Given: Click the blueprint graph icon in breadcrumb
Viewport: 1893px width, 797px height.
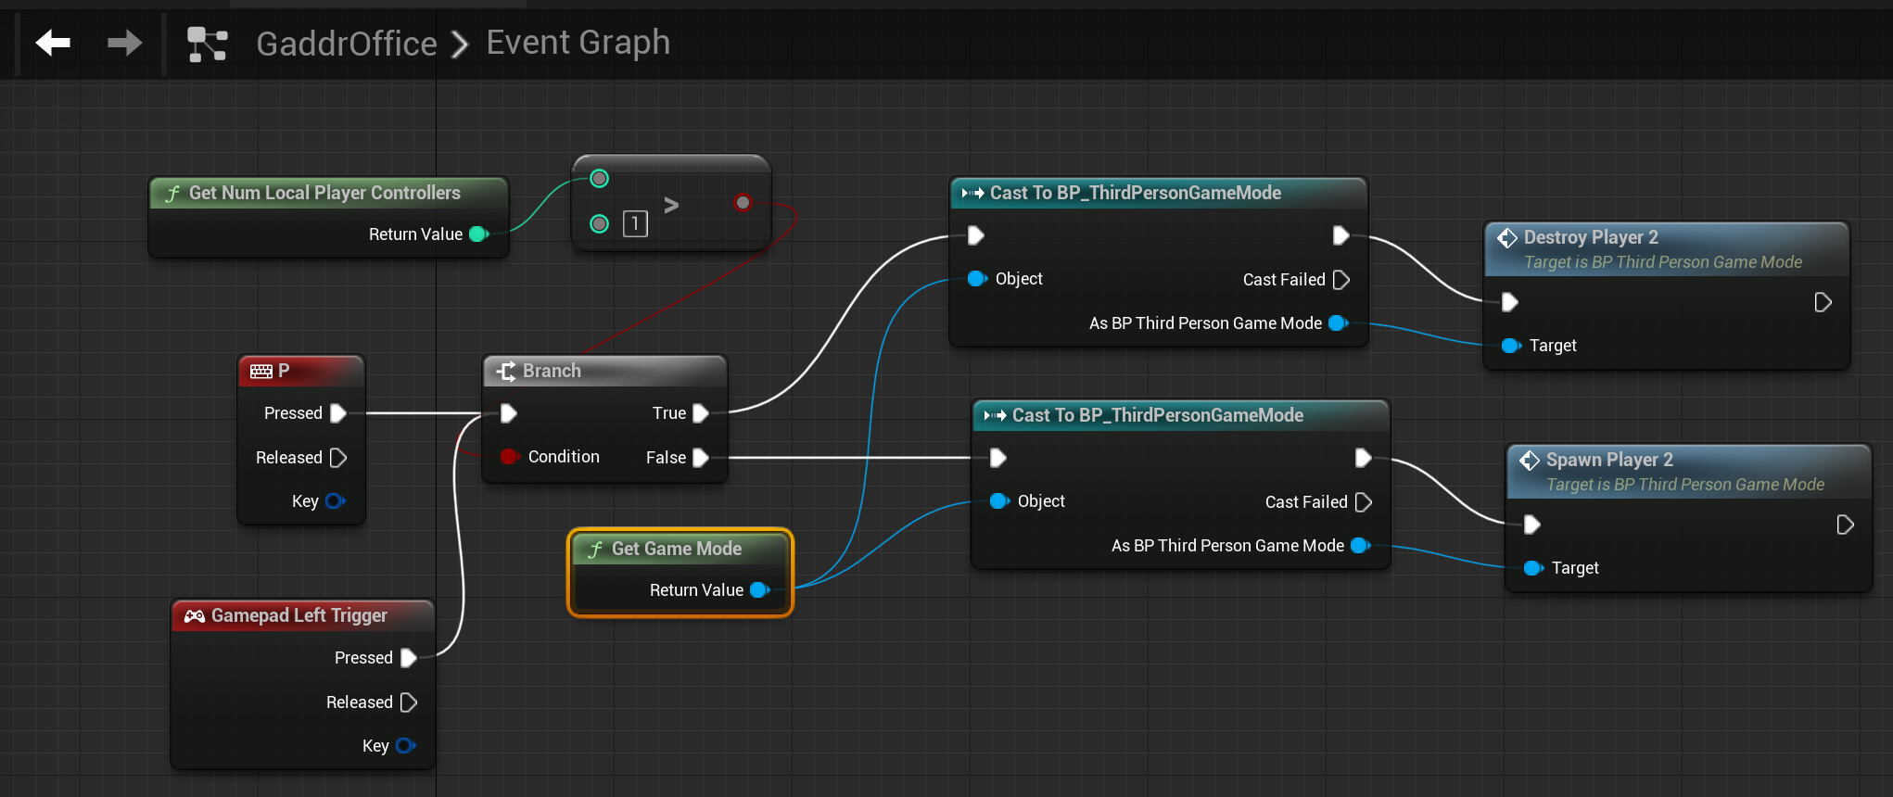Looking at the screenshot, I should click(x=207, y=44).
